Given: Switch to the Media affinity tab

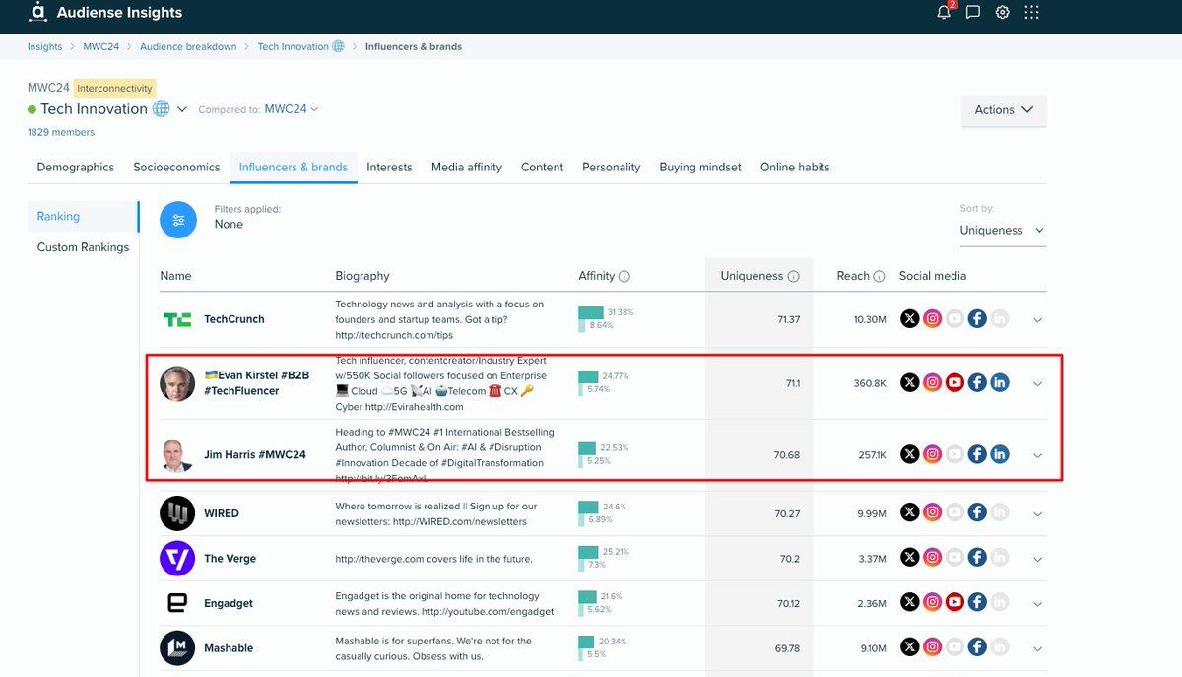Looking at the screenshot, I should [x=467, y=168].
